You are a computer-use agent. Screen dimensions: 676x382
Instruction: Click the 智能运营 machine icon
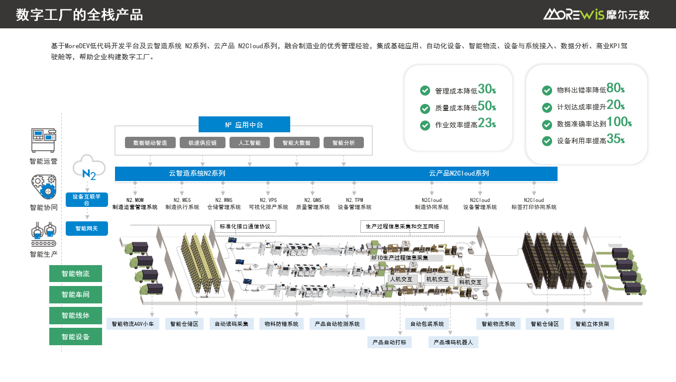coord(43,140)
